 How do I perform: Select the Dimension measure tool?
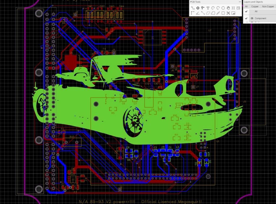tap(218, 13)
